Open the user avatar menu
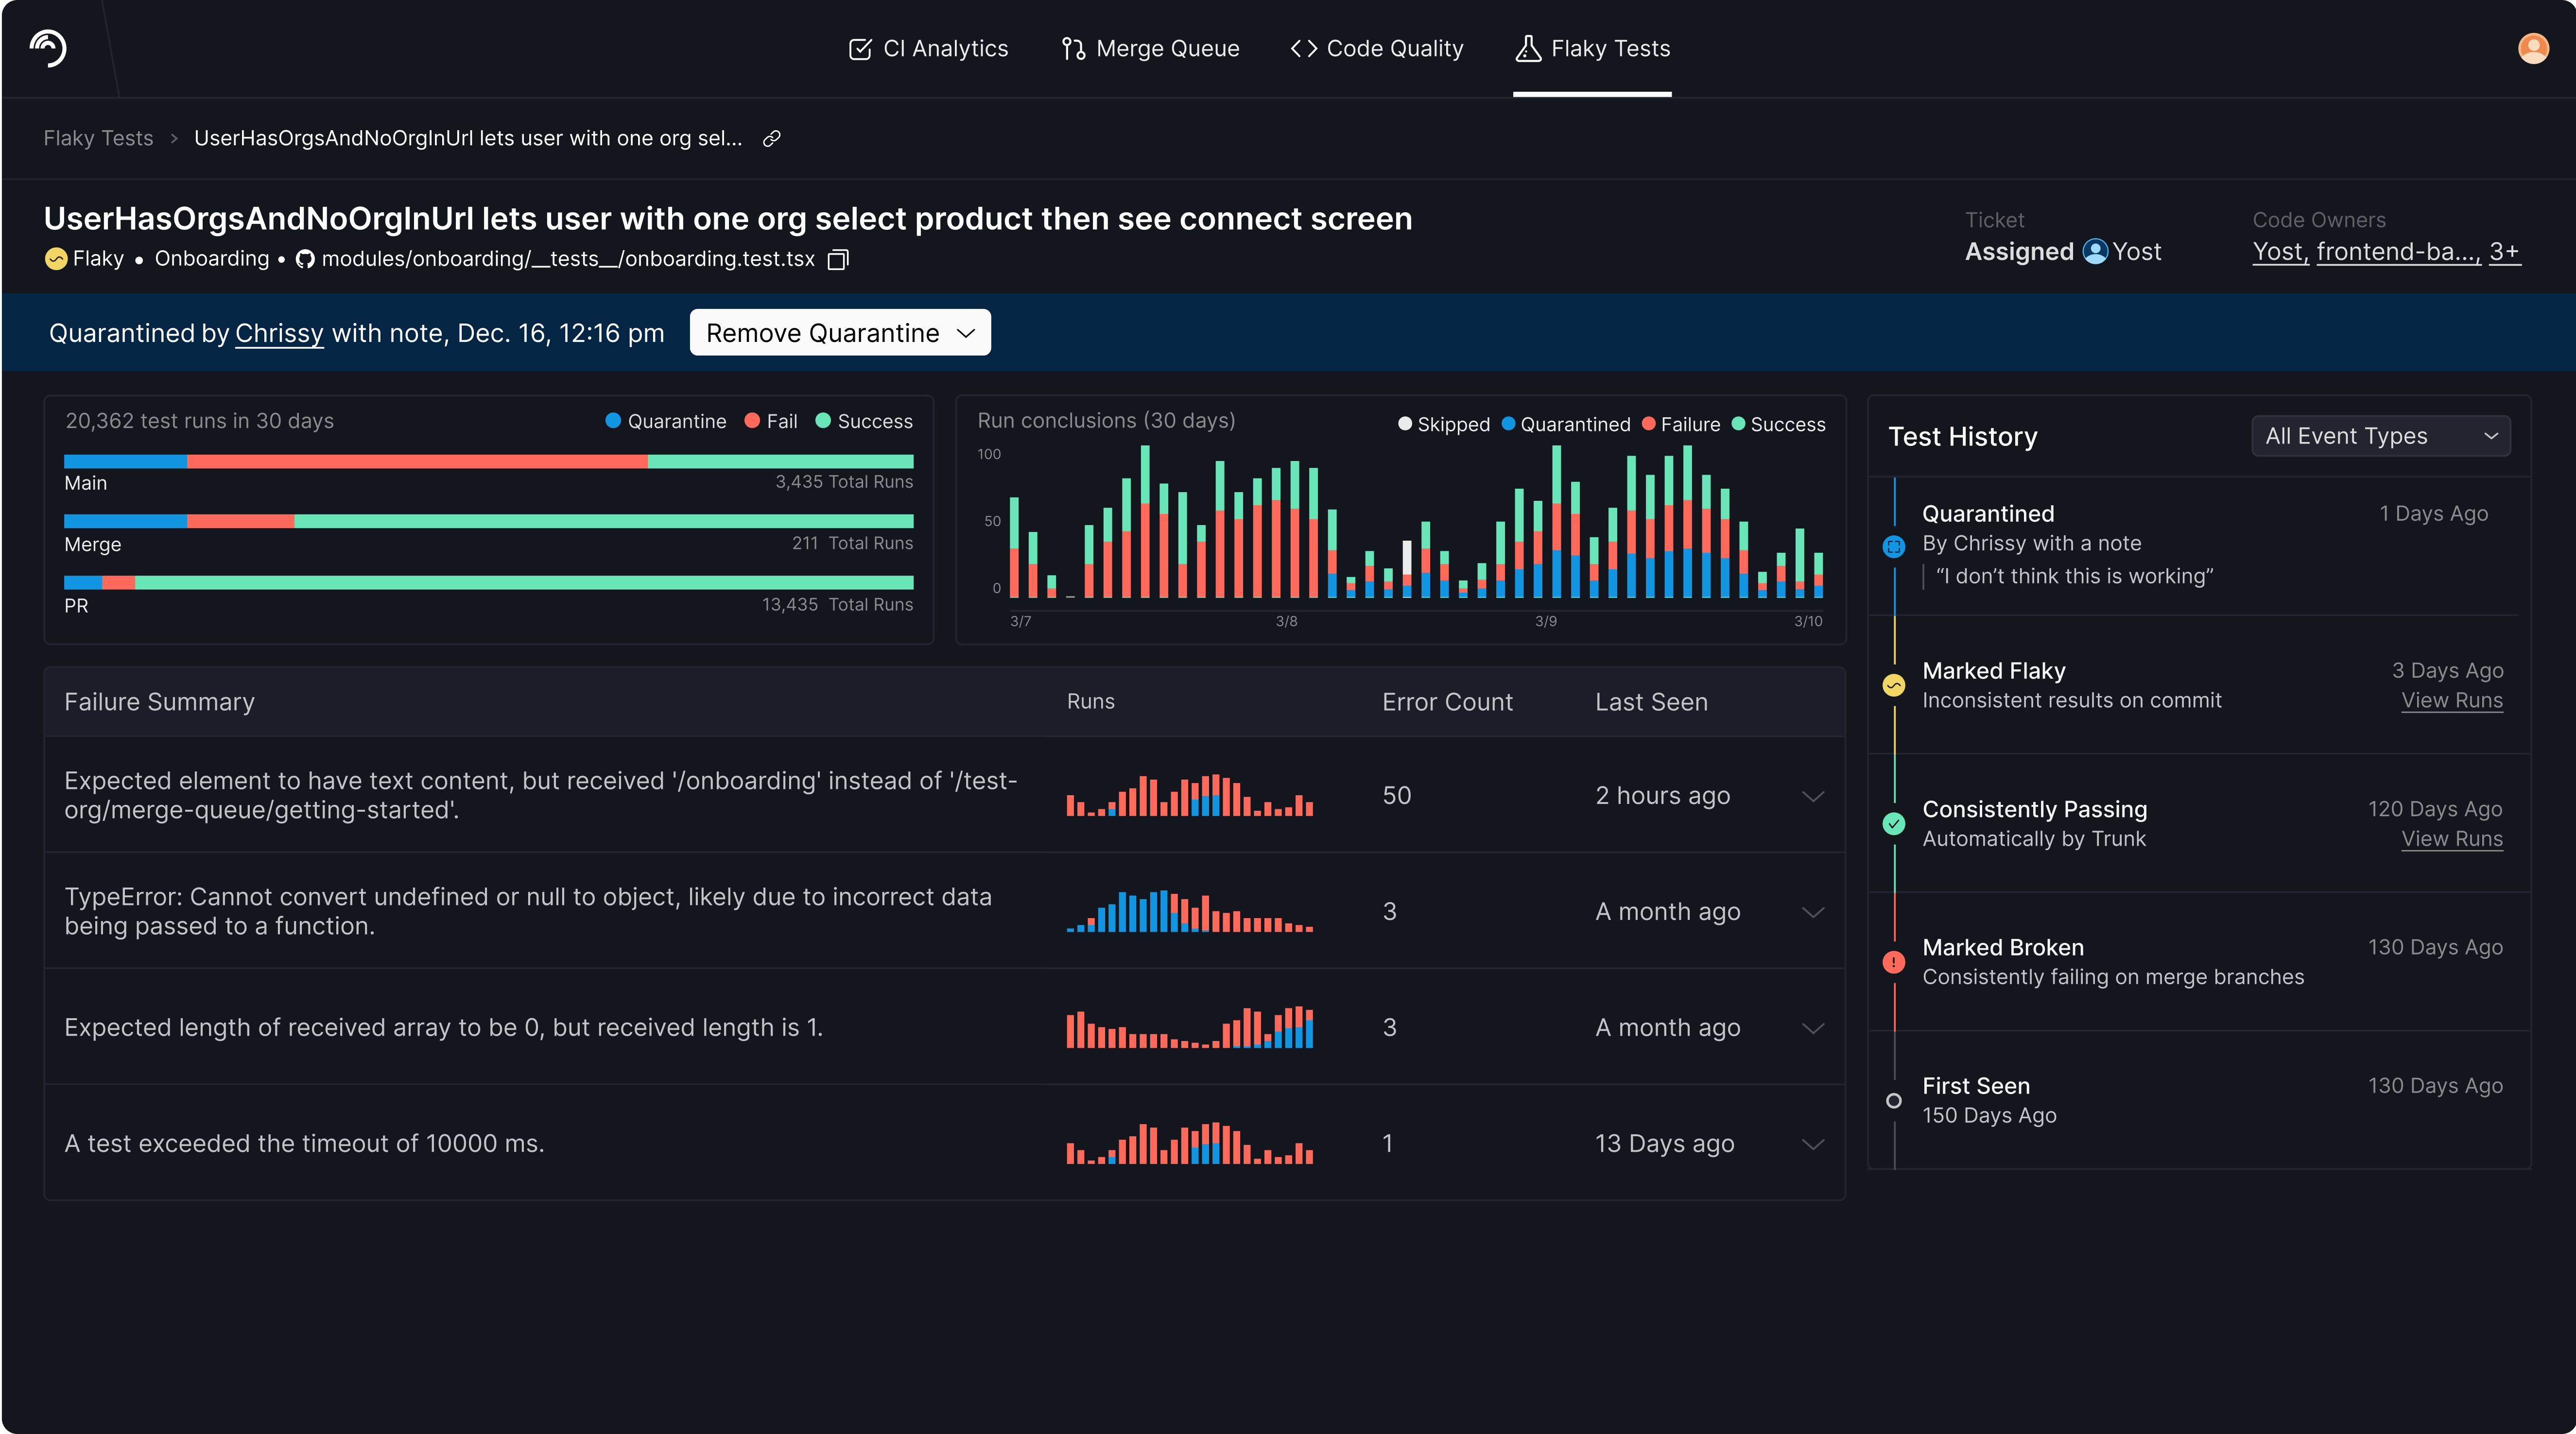 (2533, 48)
